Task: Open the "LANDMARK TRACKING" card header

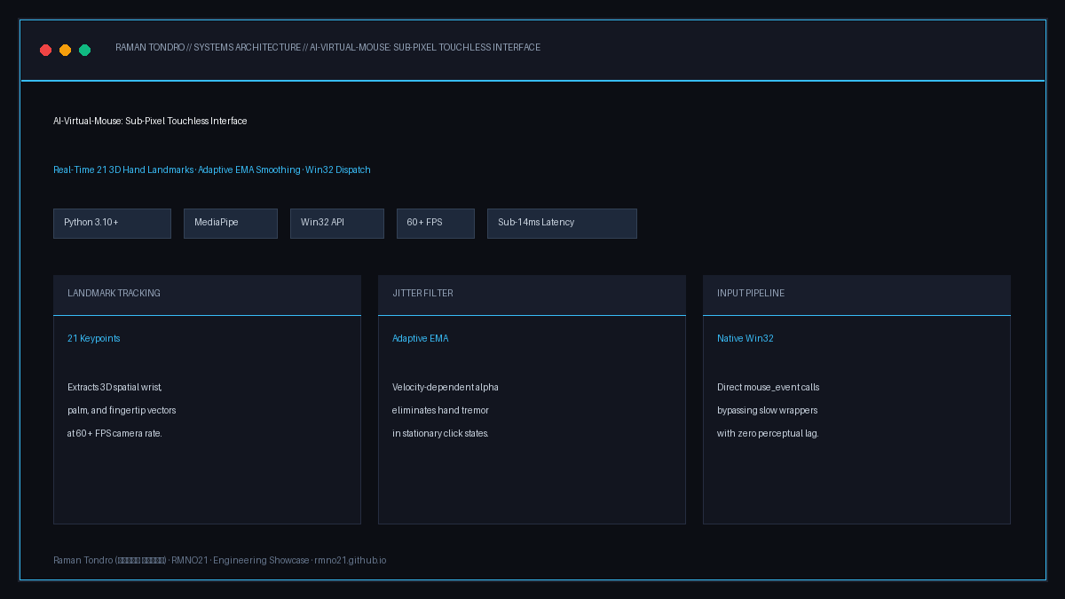Action: pyautogui.click(x=207, y=295)
